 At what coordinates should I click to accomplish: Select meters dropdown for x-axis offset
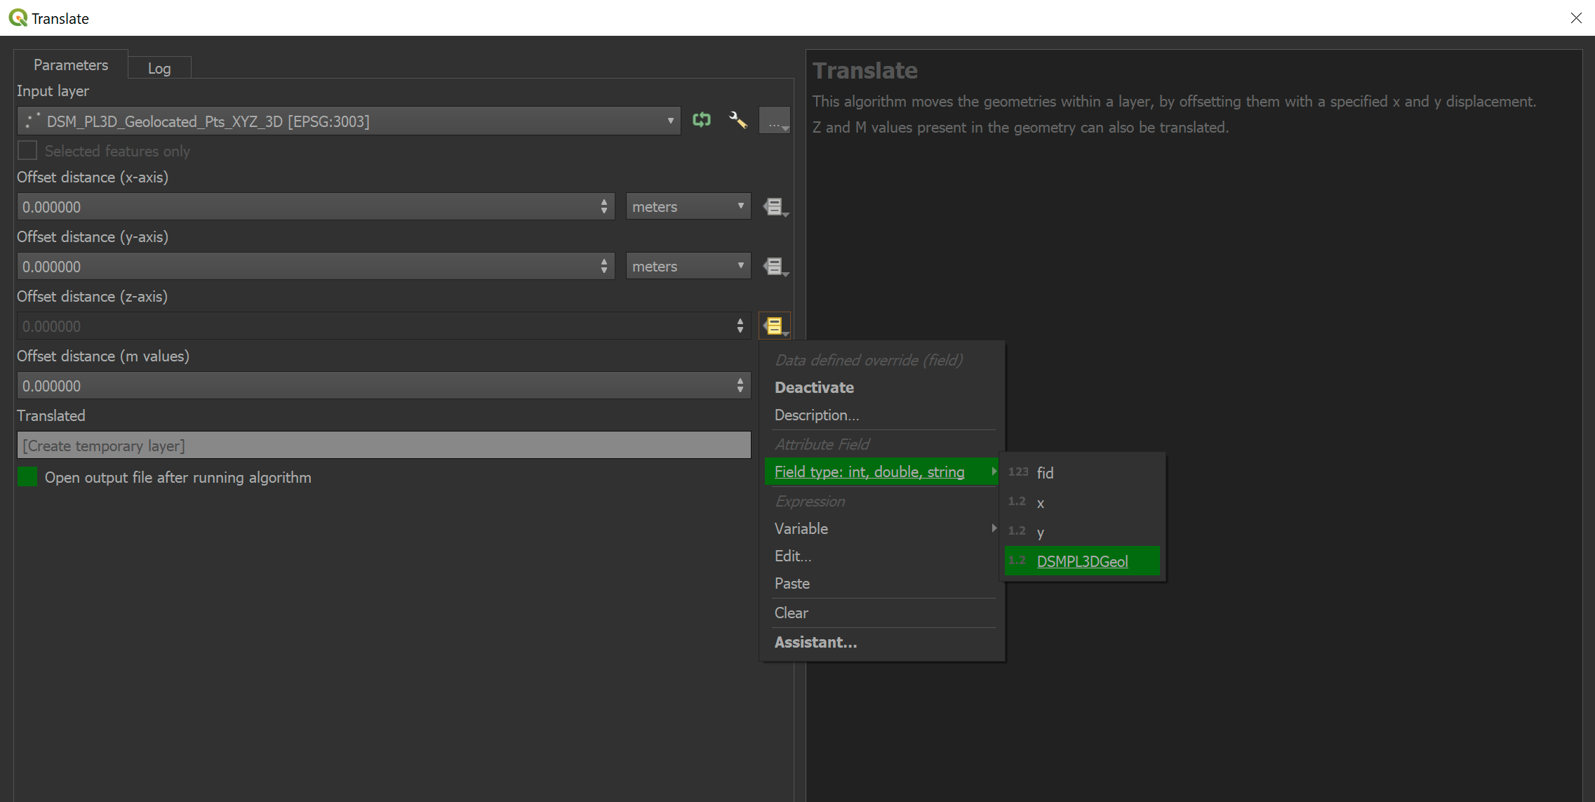685,206
